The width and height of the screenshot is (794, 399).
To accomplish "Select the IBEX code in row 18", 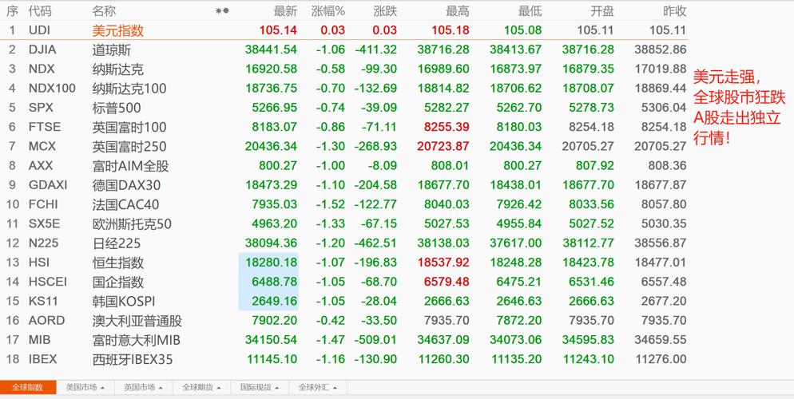I will coord(42,359).
